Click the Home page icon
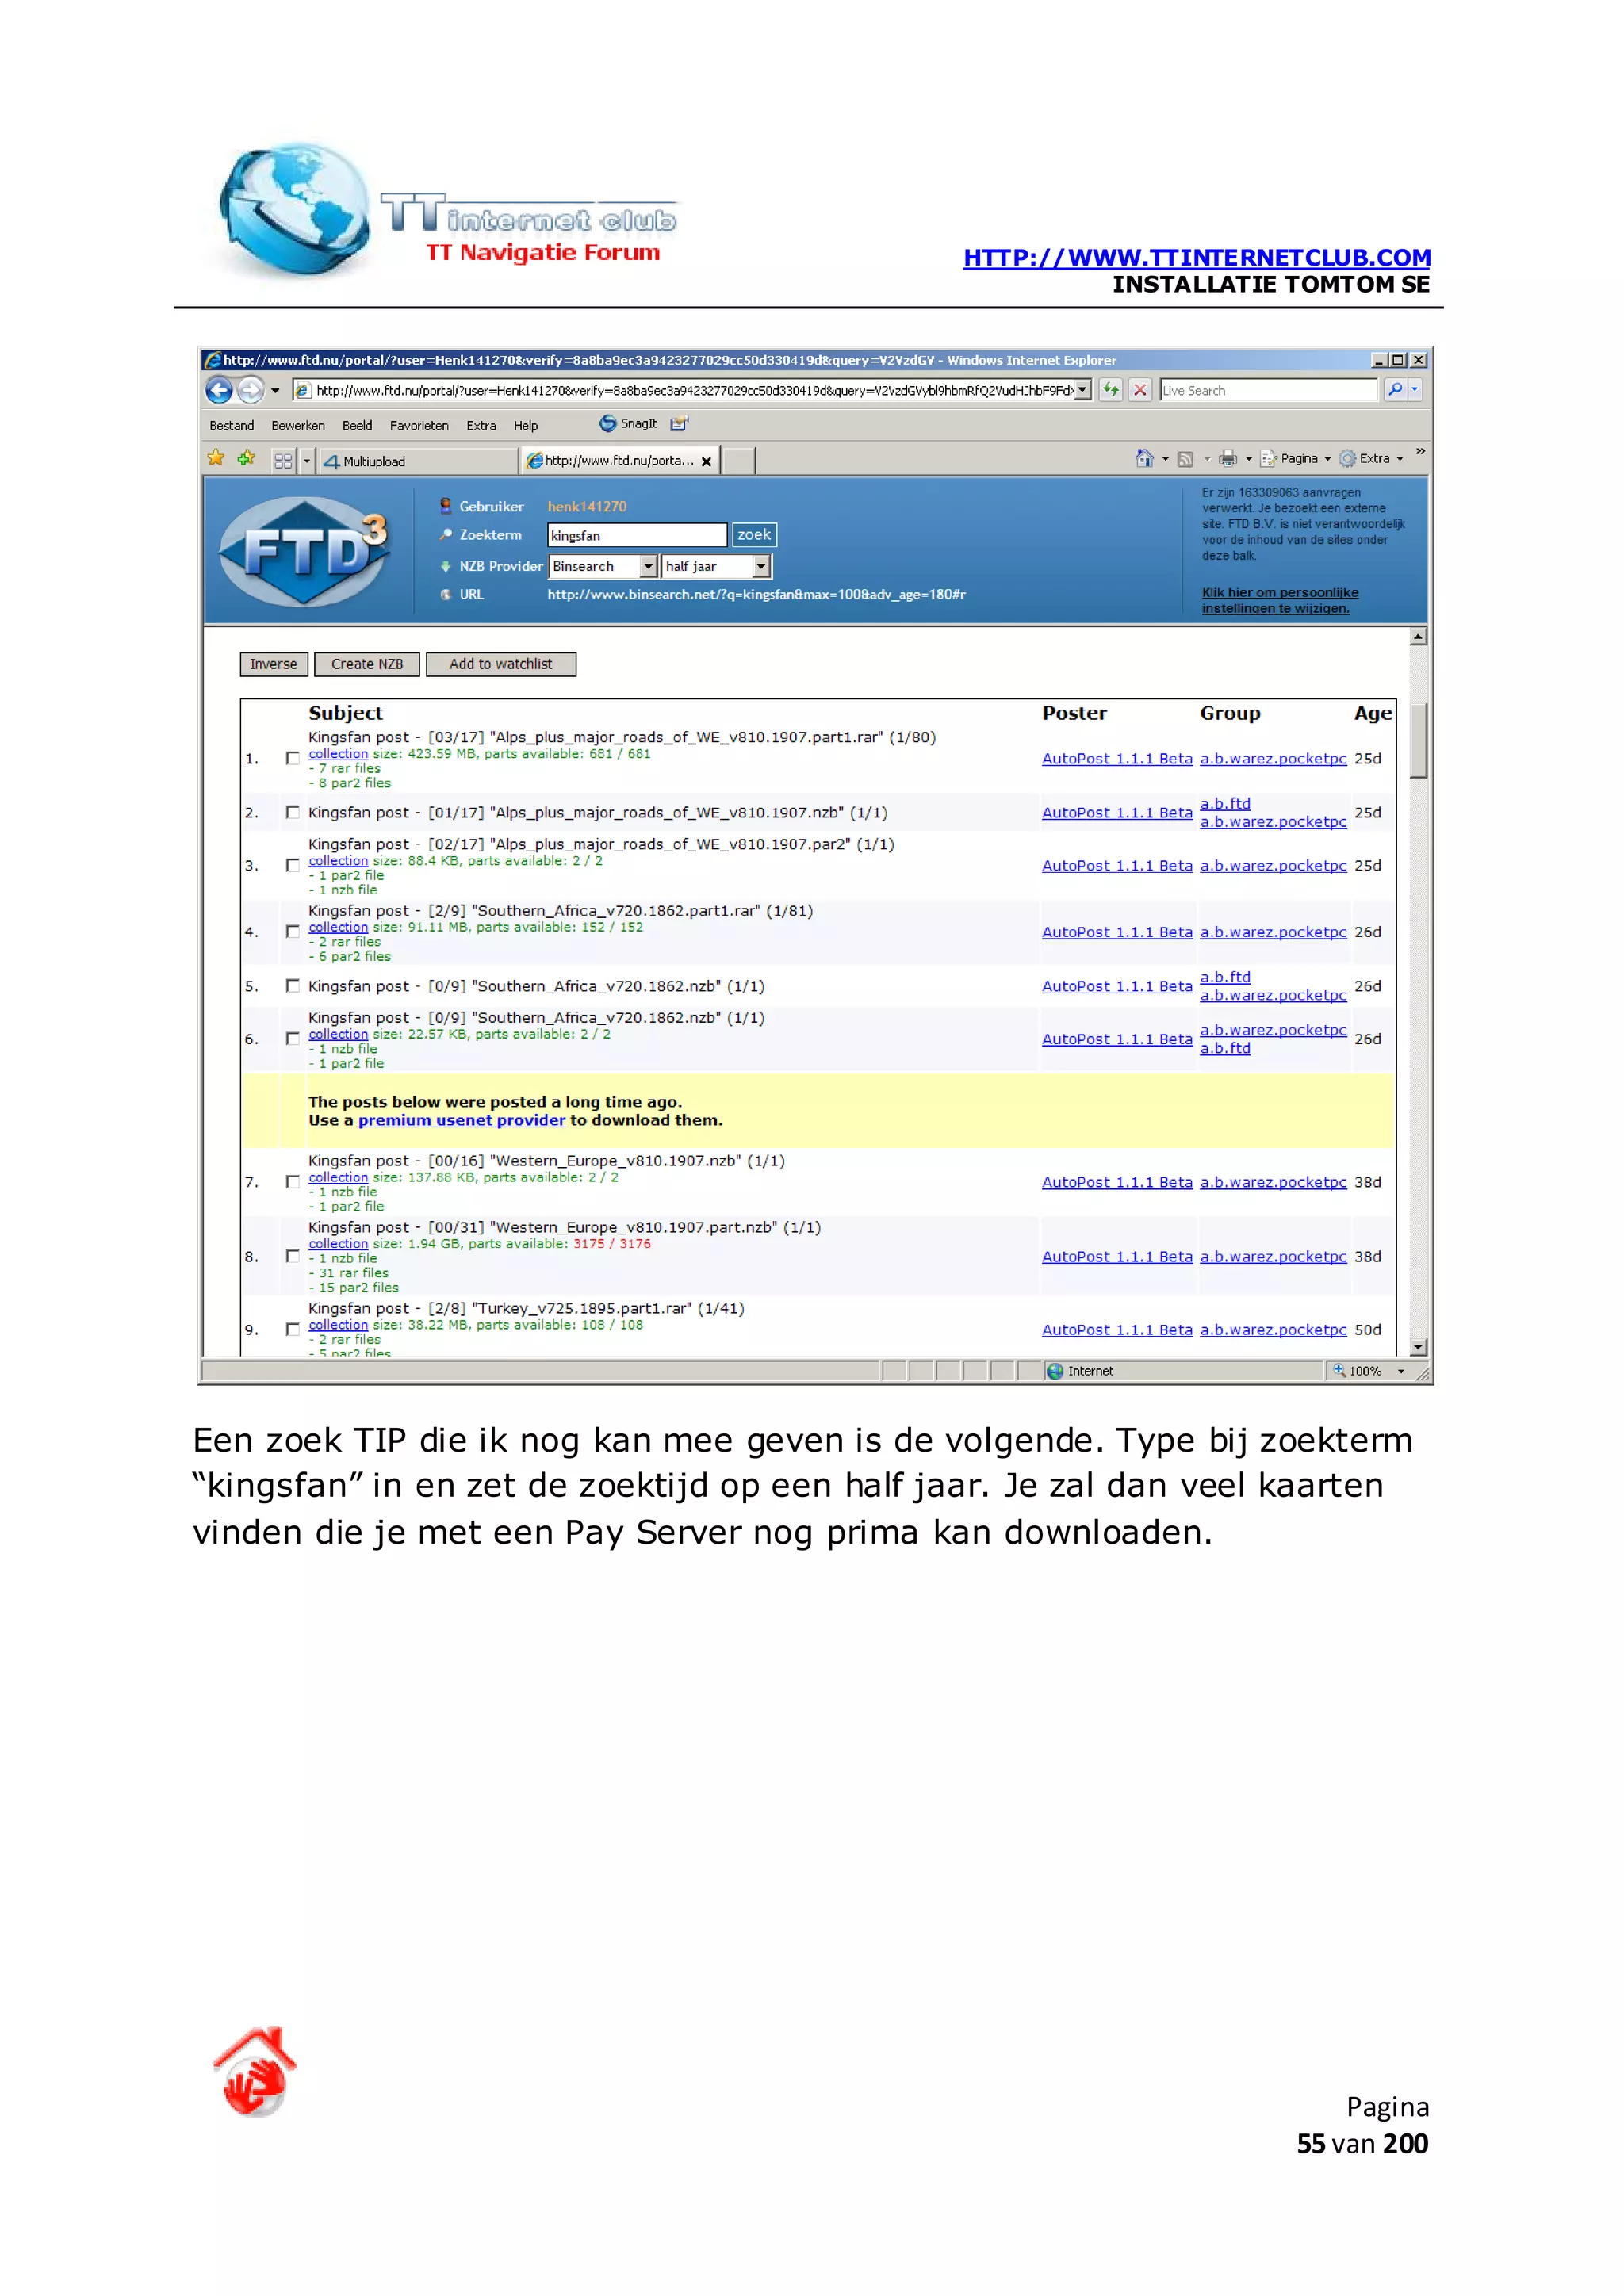Viewport: 1624px width, 2296px height. point(1144,459)
